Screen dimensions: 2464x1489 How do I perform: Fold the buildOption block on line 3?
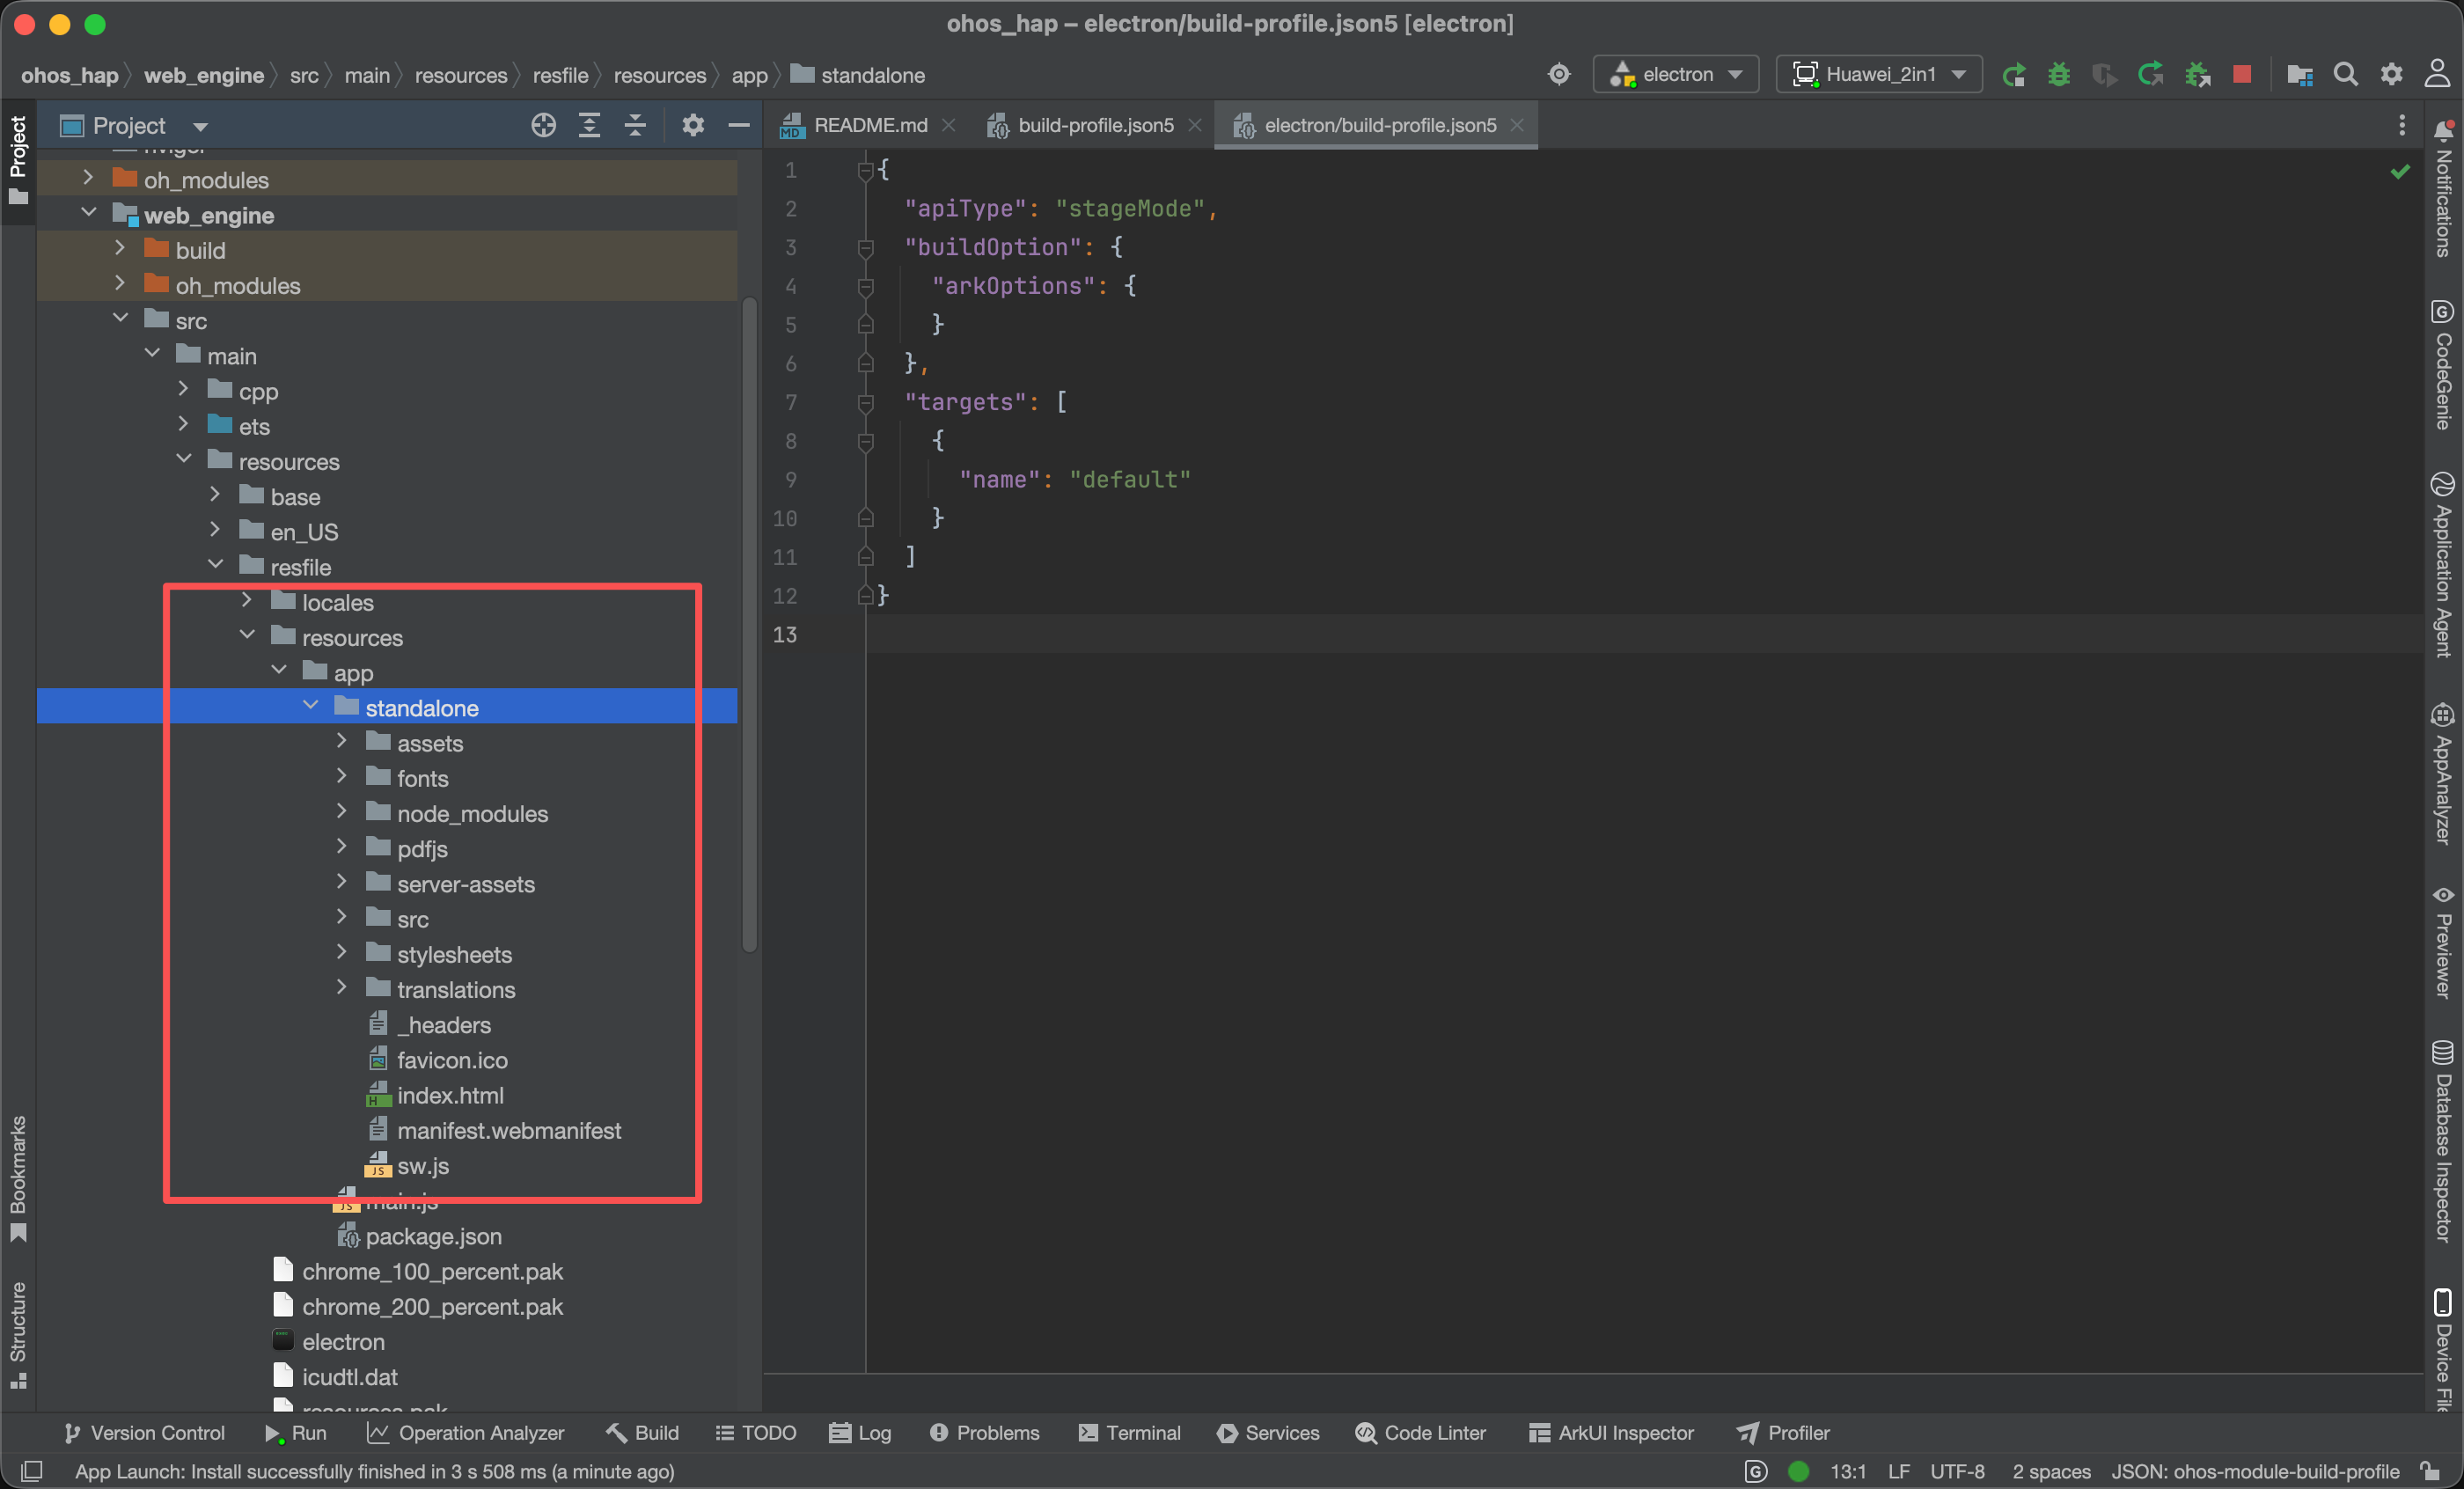coord(866,248)
